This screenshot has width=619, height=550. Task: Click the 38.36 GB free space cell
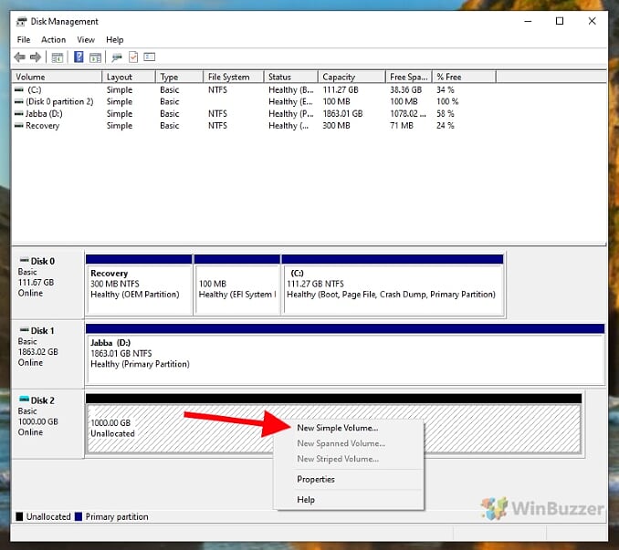pos(406,90)
